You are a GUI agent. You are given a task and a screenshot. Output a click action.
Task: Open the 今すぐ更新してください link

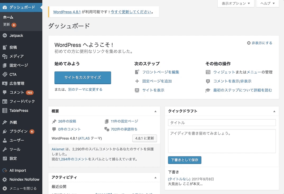point(131,12)
